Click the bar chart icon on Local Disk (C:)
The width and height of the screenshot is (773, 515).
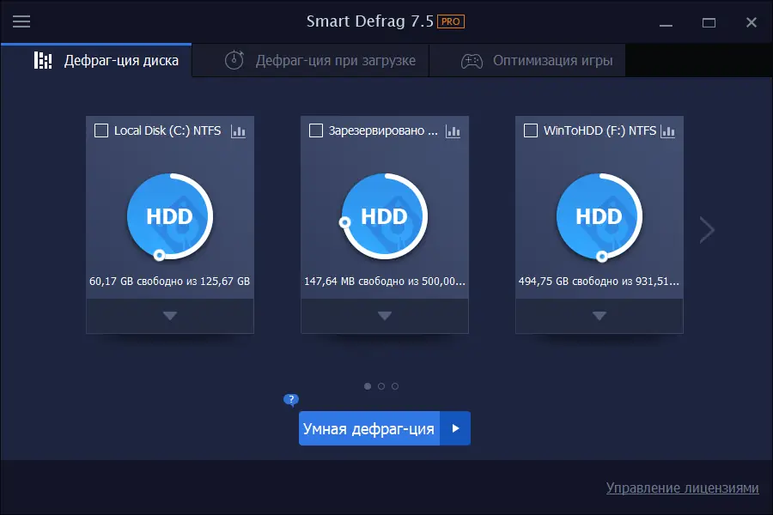[240, 130]
